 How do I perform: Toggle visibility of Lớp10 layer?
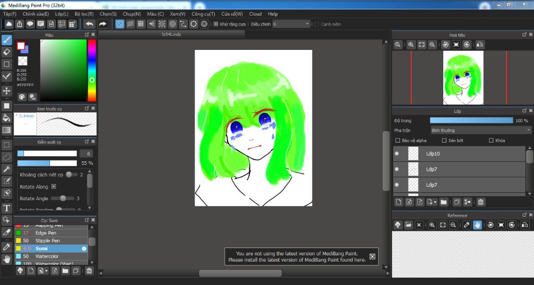pyautogui.click(x=397, y=153)
